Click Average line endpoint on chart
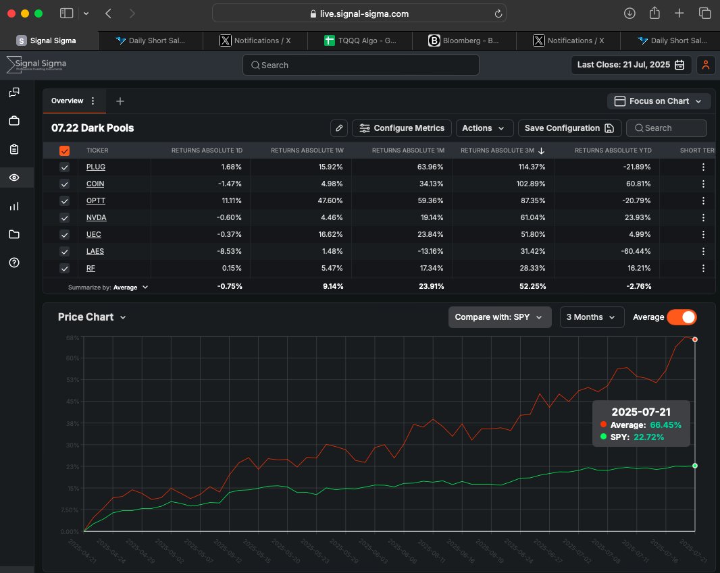 [x=695, y=339]
